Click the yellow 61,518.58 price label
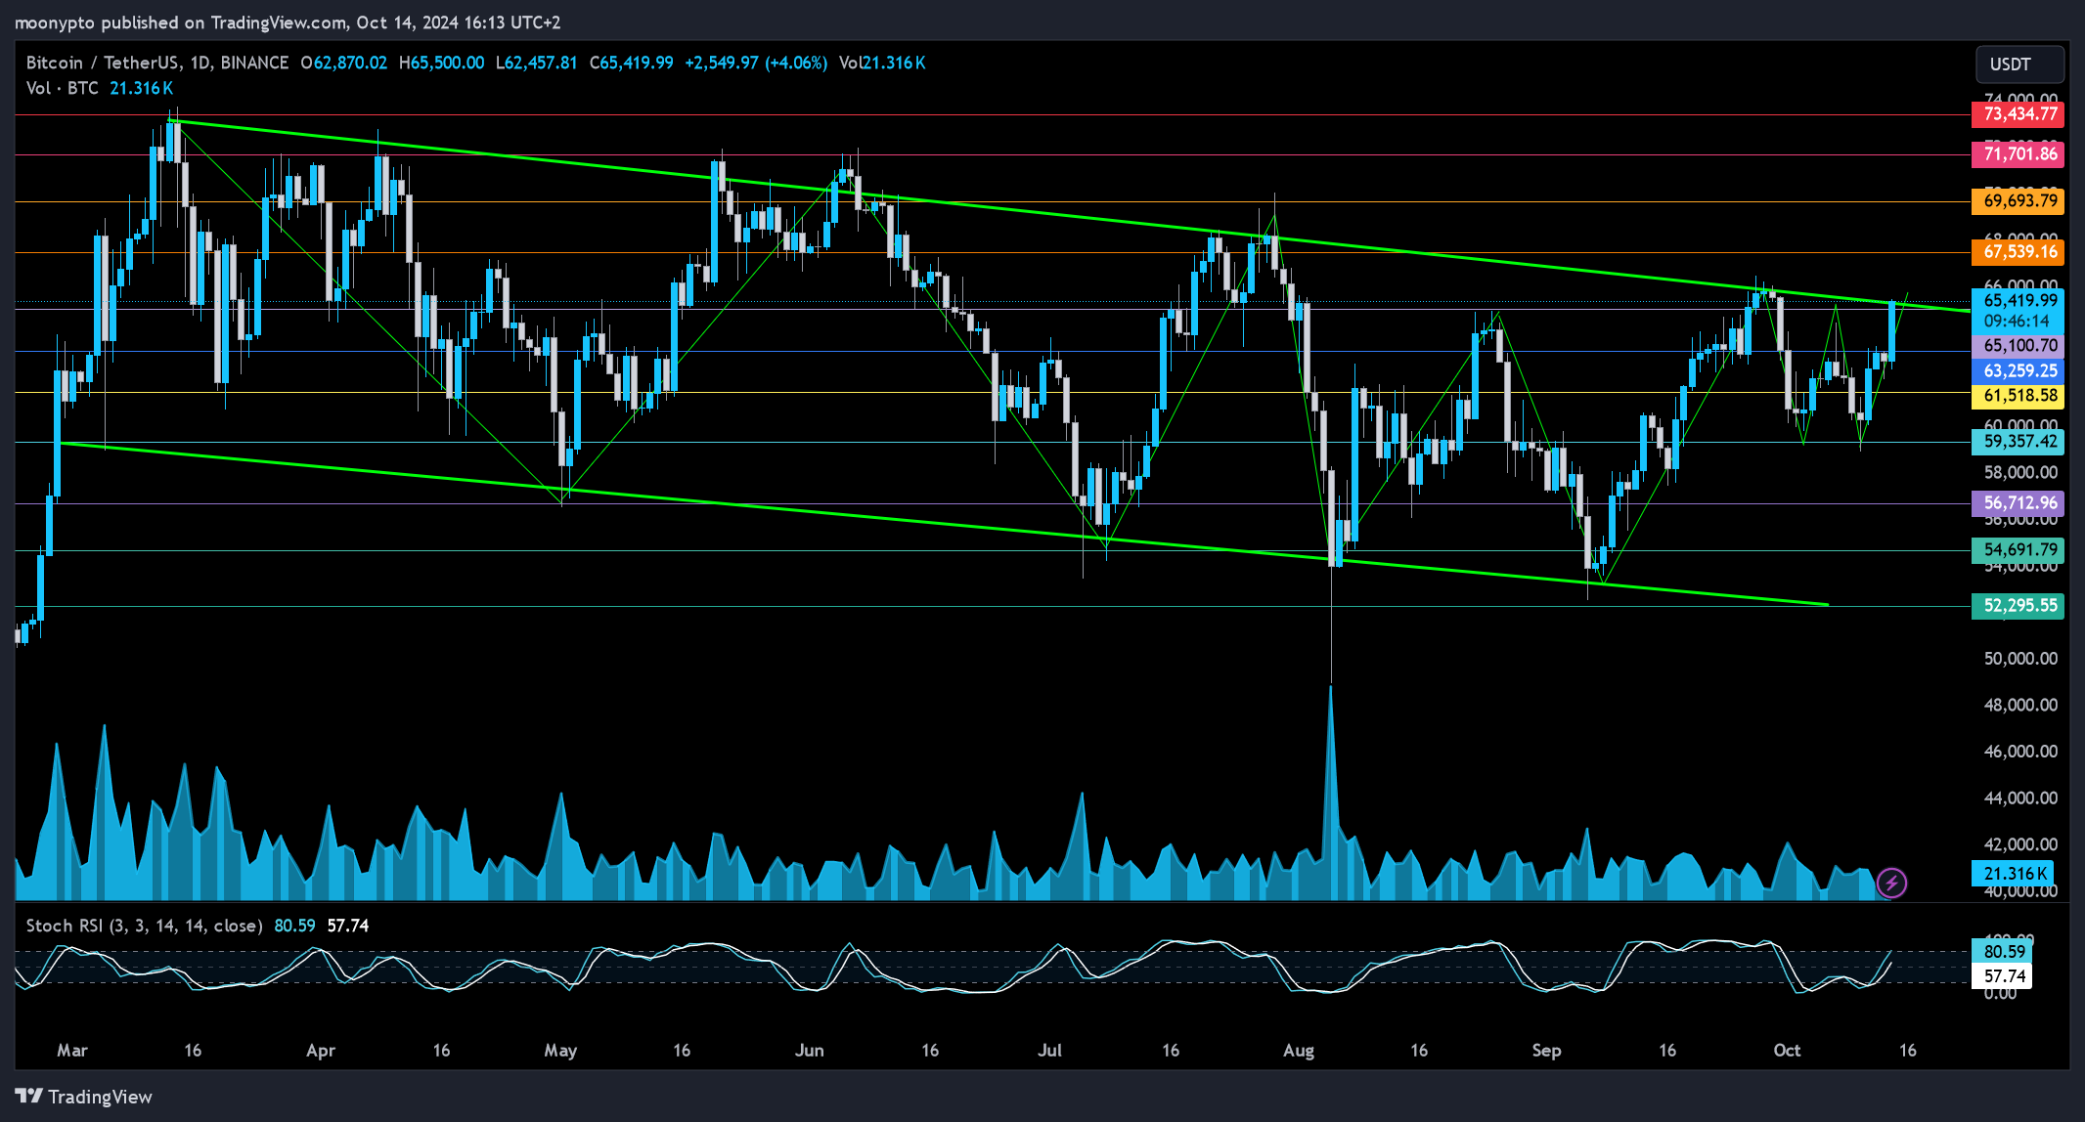2085x1122 pixels. 2018,396
